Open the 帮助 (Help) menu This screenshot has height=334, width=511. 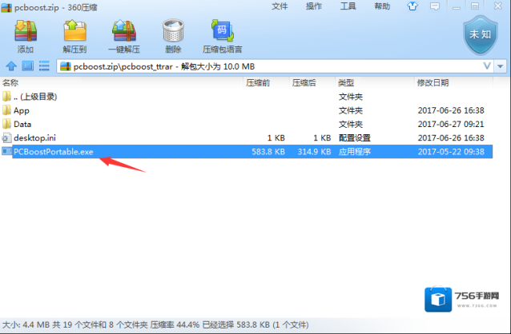(x=384, y=6)
